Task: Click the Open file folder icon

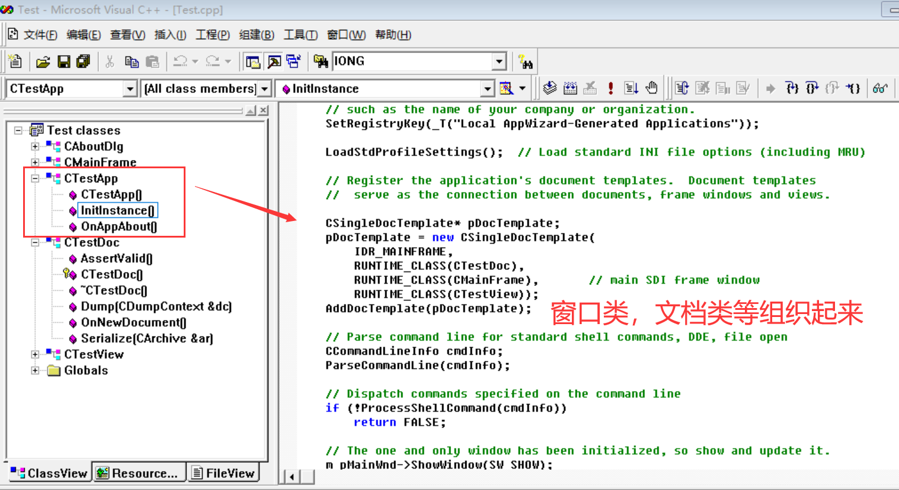Action: coord(43,62)
